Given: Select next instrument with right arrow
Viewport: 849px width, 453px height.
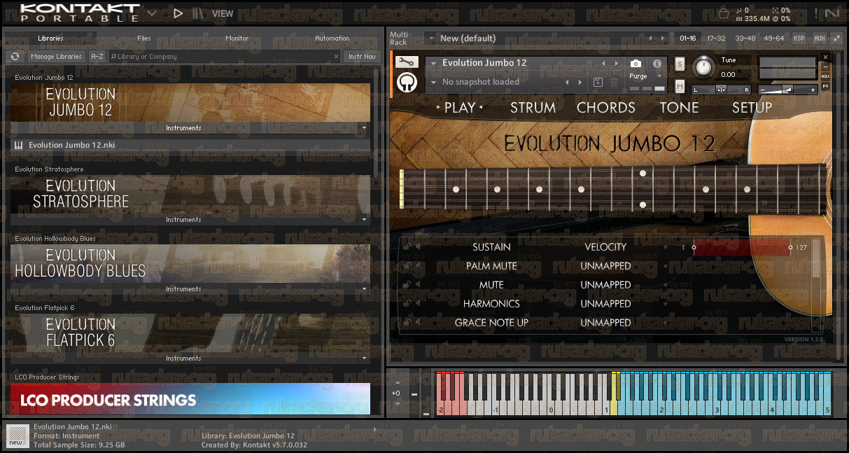Looking at the screenshot, I should [x=616, y=63].
